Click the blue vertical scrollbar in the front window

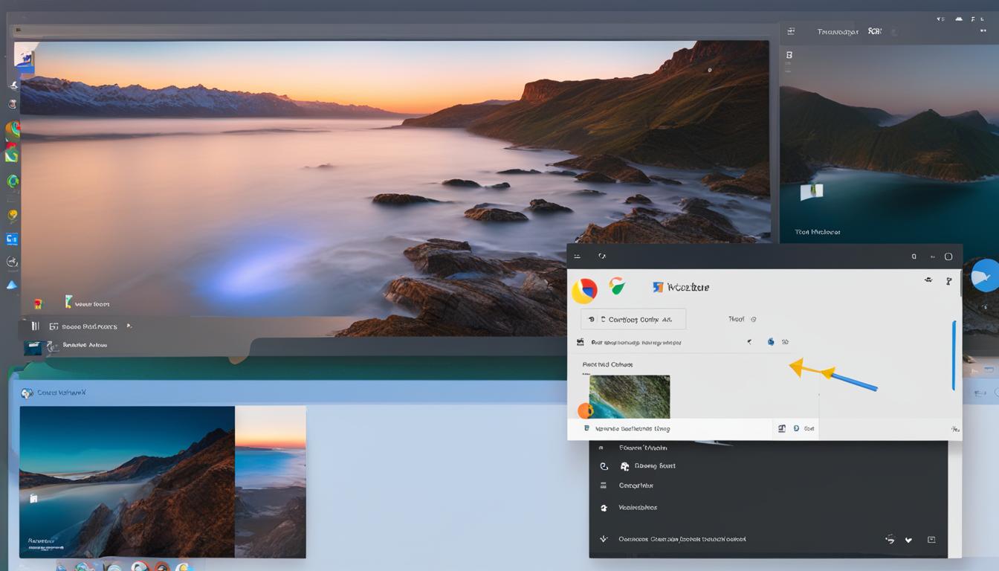pos(954,355)
